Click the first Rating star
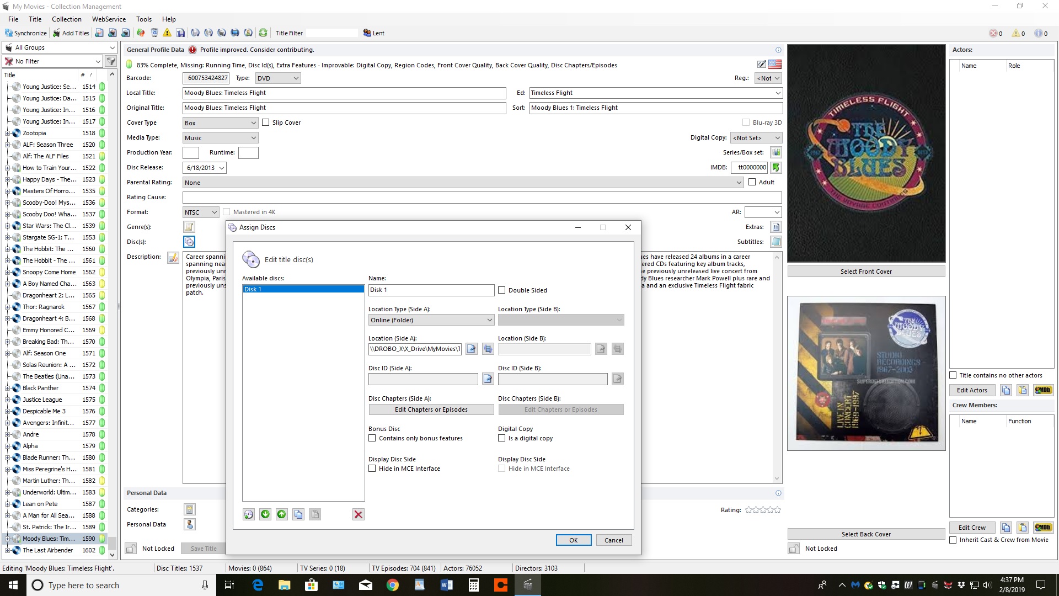 click(x=748, y=510)
